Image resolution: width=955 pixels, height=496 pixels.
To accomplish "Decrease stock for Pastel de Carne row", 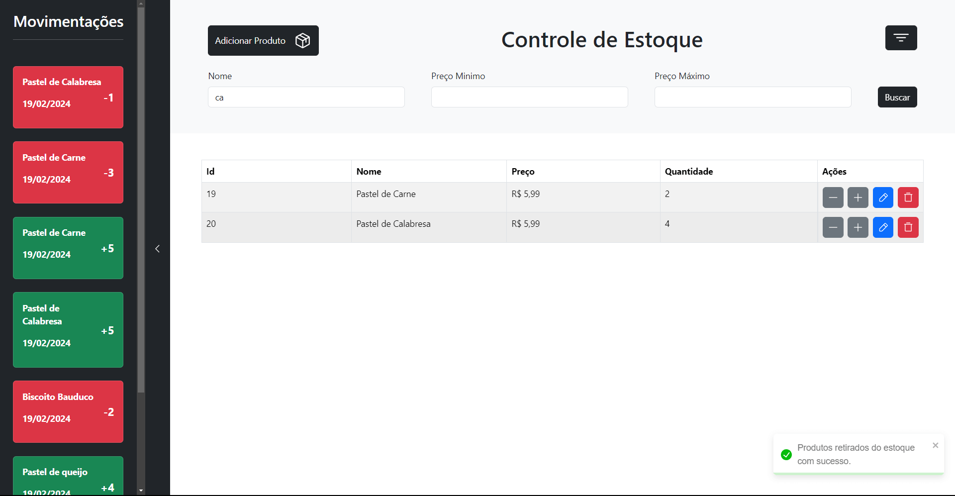I will click(x=833, y=198).
